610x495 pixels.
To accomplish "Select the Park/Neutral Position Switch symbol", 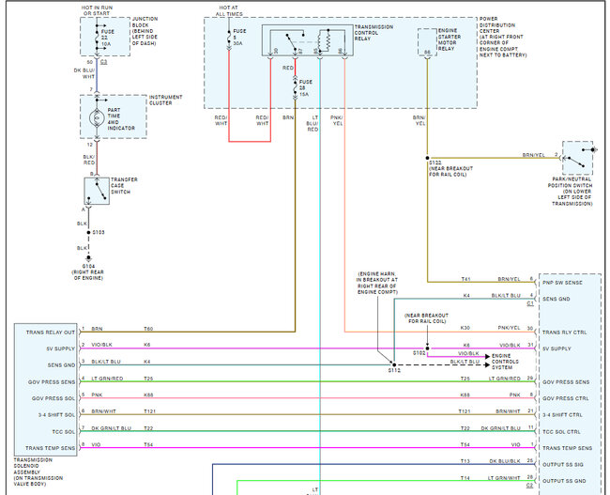I will click(578, 158).
